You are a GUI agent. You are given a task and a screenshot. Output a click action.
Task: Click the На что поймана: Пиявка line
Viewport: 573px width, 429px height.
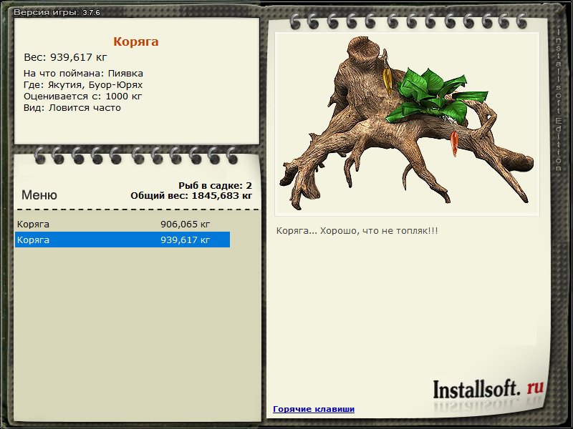[83, 74]
